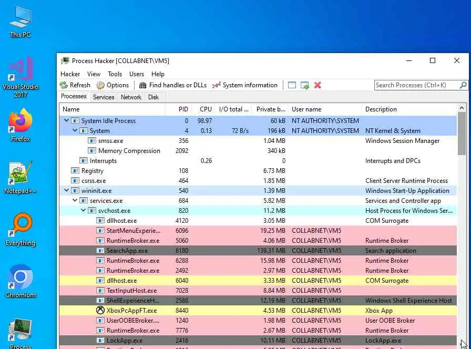This screenshot has width=471, height=349.
Task: Click the wininit.exe process icon
Action: (x=75, y=191)
